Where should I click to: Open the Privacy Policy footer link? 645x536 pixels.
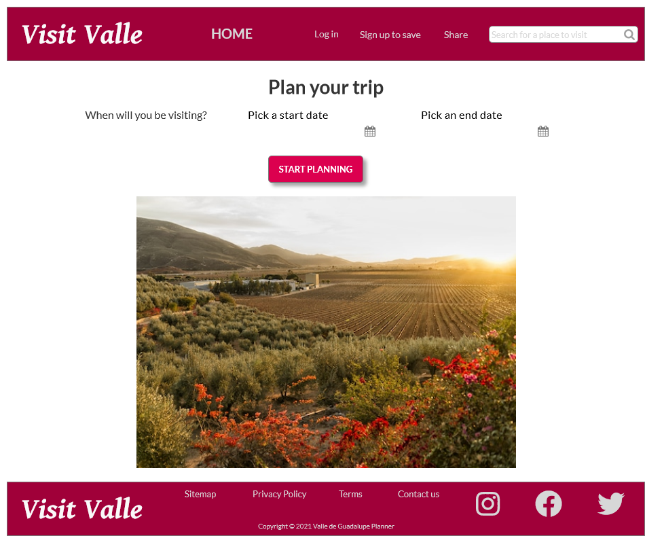279,494
